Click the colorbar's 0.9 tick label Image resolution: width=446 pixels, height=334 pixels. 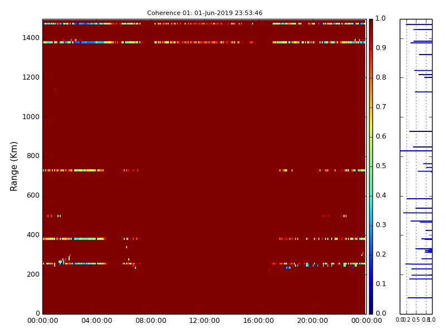(381, 48)
